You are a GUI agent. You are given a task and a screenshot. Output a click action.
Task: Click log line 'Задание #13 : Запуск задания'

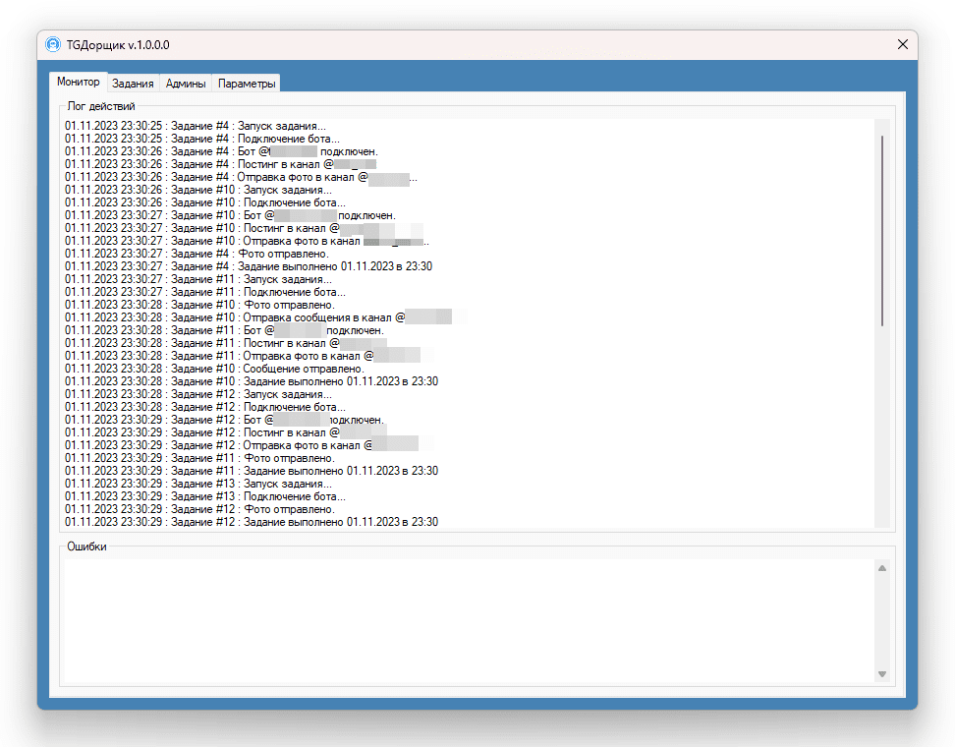coord(198,484)
